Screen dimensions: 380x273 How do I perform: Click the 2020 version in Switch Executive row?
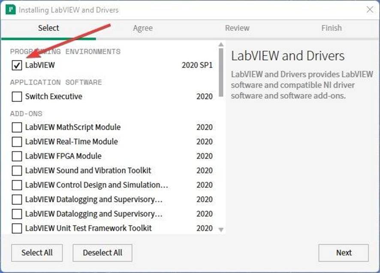(205, 97)
